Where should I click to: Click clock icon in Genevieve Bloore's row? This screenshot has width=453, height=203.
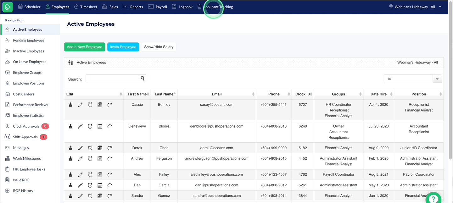coord(90,126)
